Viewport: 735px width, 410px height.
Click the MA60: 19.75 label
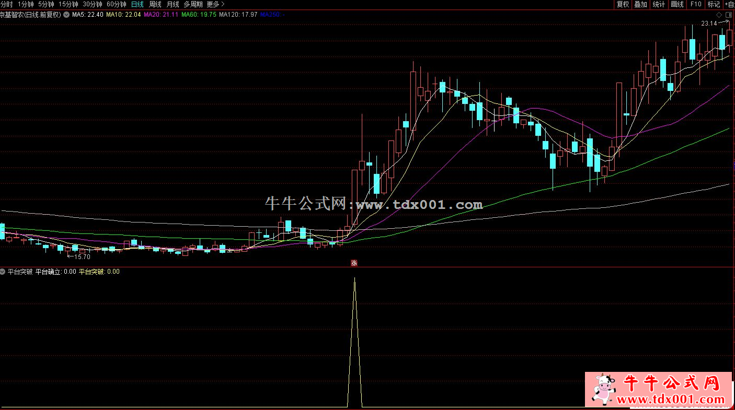[199, 15]
